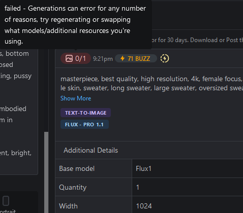Image resolution: width=243 pixels, height=213 pixels.
Task: Click the FLUX - PRO 1.1 badge
Action: [84, 124]
